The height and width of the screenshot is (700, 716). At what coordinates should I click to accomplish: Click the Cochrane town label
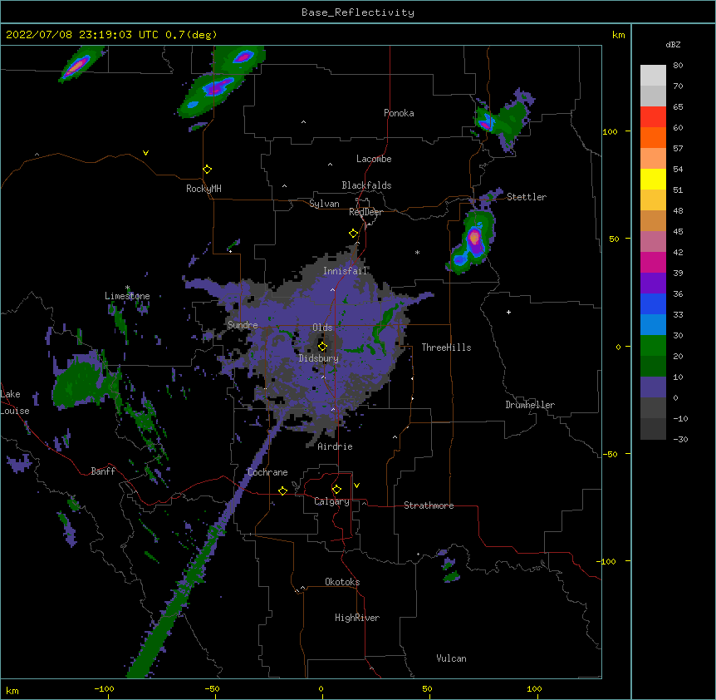[x=267, y=472]
